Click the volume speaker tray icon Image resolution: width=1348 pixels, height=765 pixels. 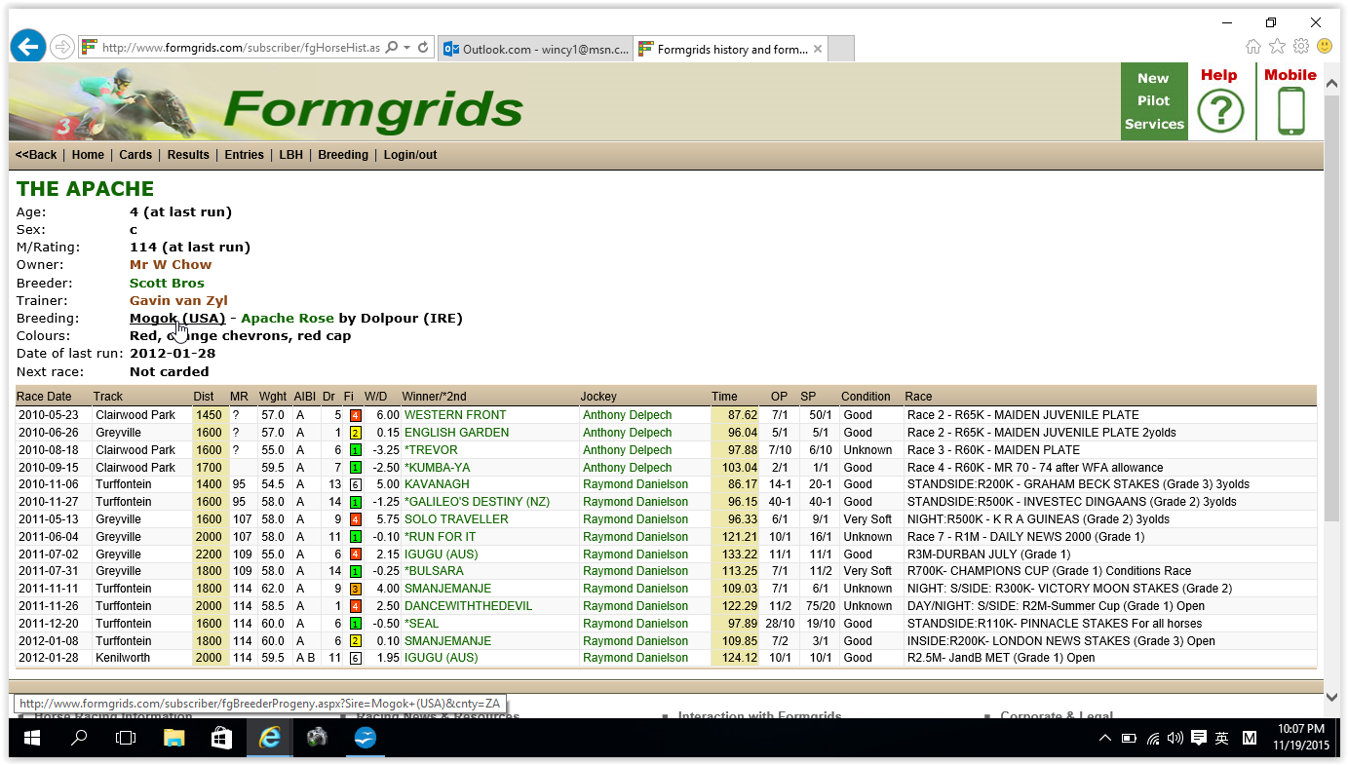(1175, 739)
